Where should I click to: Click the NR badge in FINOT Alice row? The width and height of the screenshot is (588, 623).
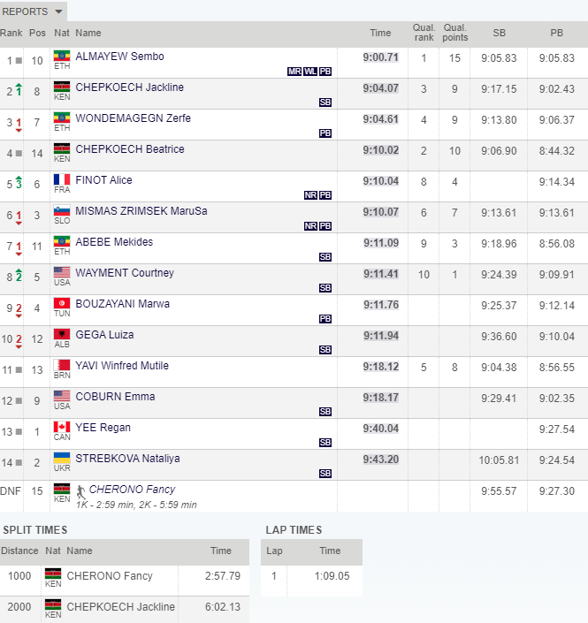coord(310,195)
